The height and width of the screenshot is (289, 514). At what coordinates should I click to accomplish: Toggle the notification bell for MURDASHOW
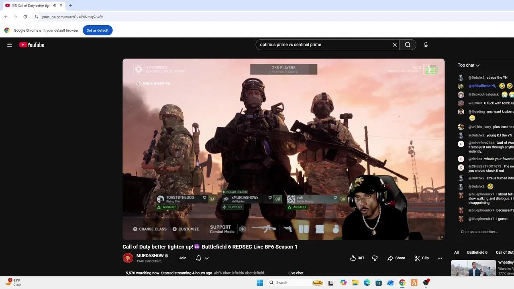coord(198,258)
